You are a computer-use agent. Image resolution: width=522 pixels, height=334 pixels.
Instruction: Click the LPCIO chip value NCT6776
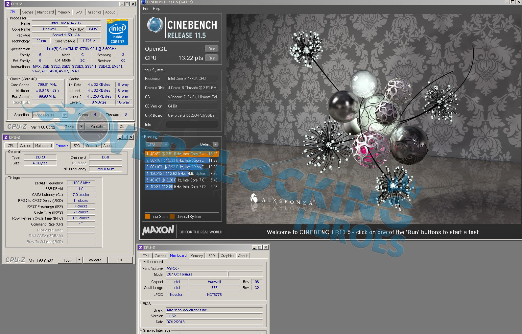[x=214, y=295]
